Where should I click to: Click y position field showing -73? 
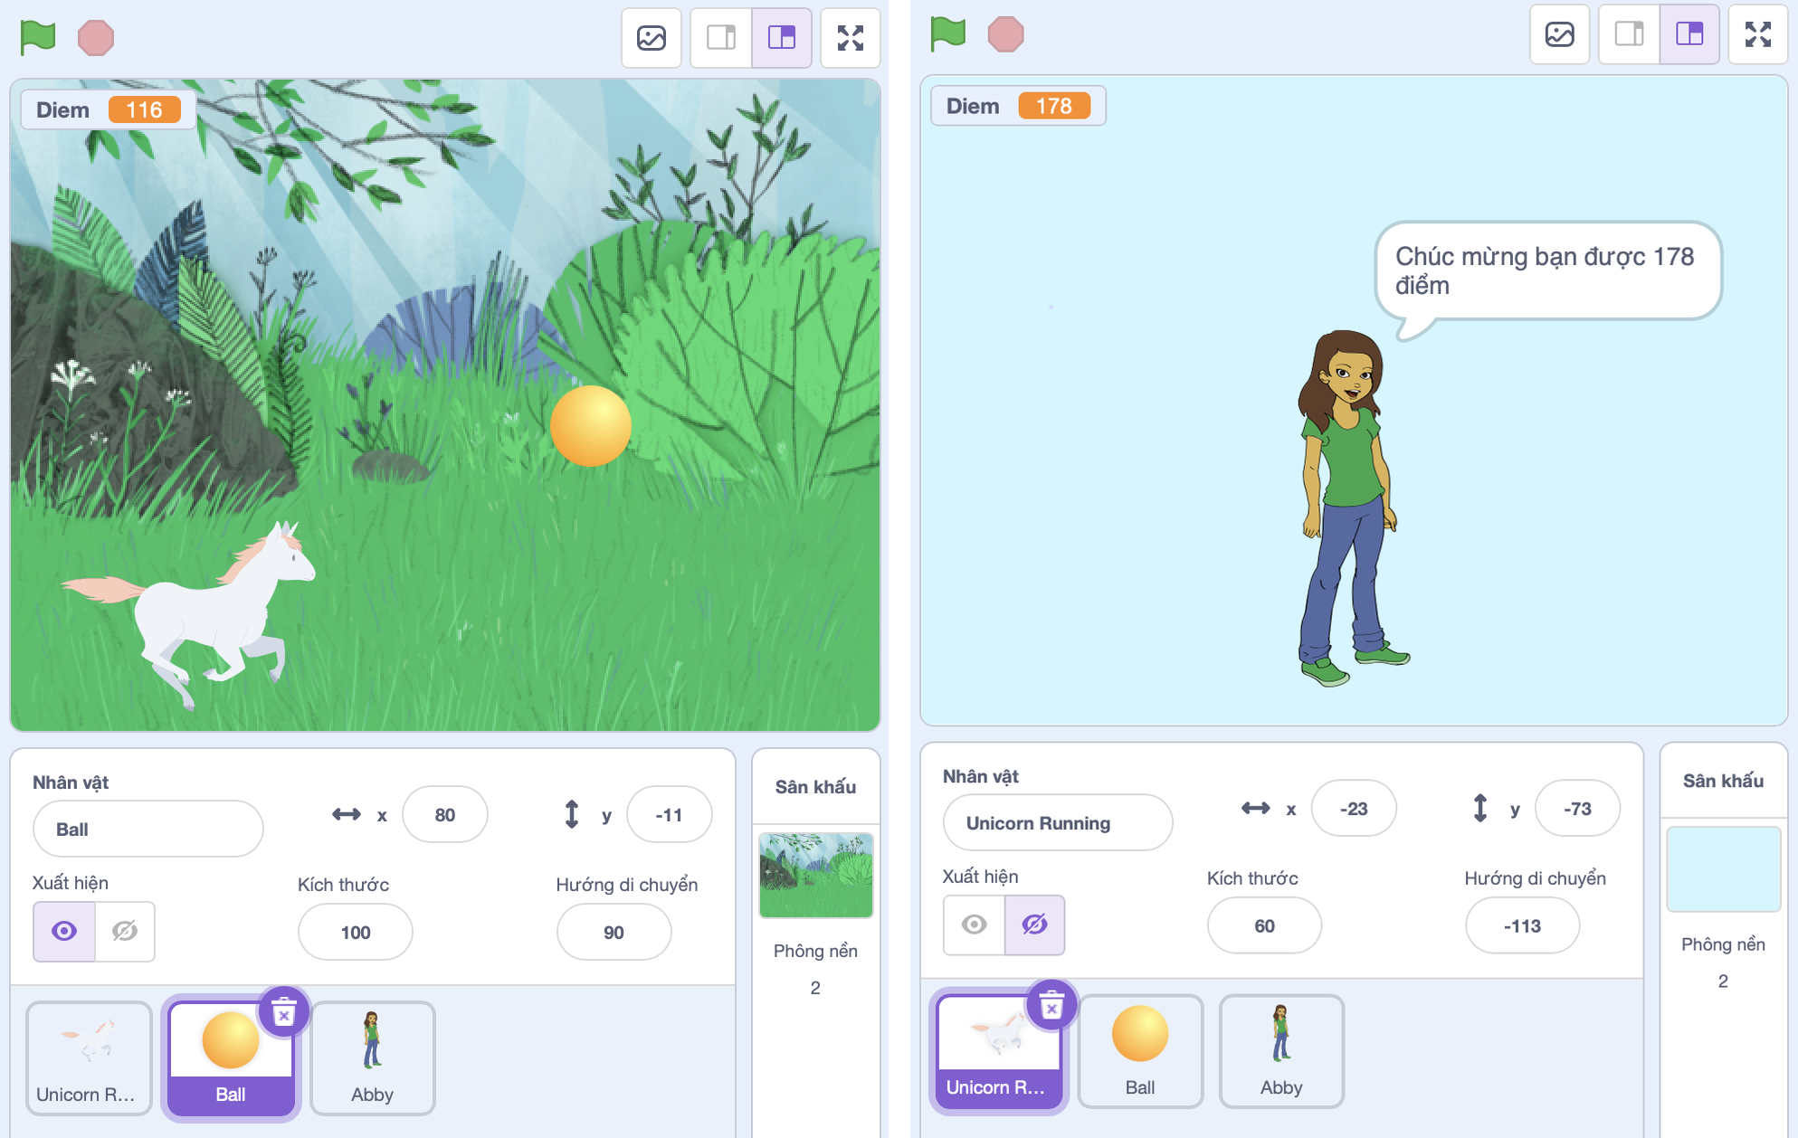click(1577, 808)
